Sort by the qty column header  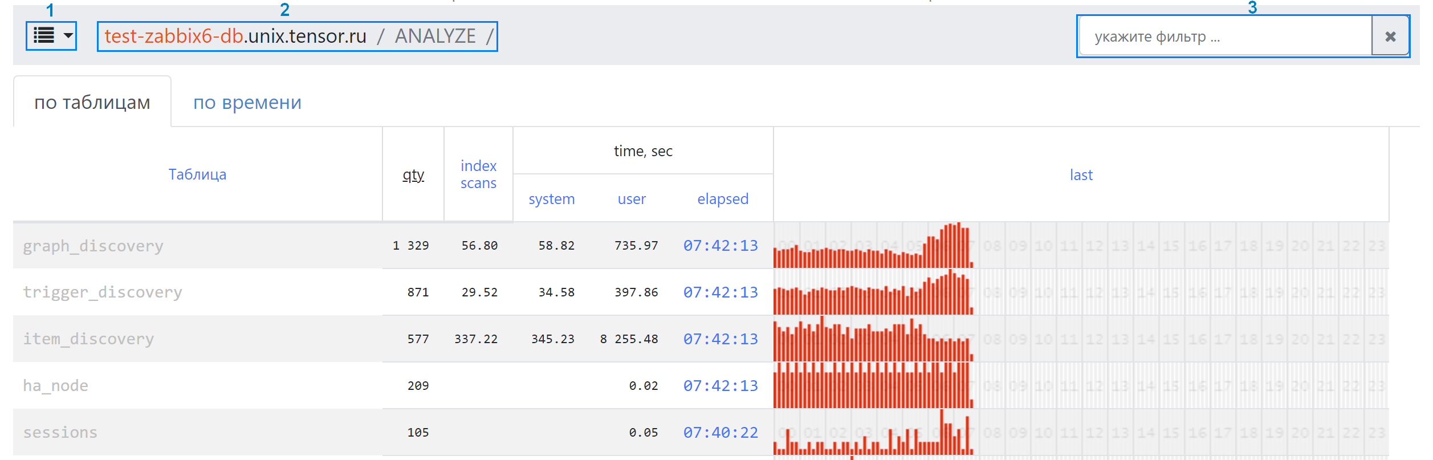point(413,174)
